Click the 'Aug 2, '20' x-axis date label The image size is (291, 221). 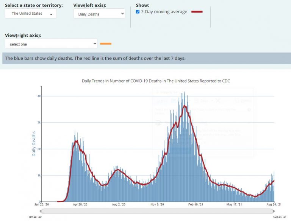tap(119, 205)
